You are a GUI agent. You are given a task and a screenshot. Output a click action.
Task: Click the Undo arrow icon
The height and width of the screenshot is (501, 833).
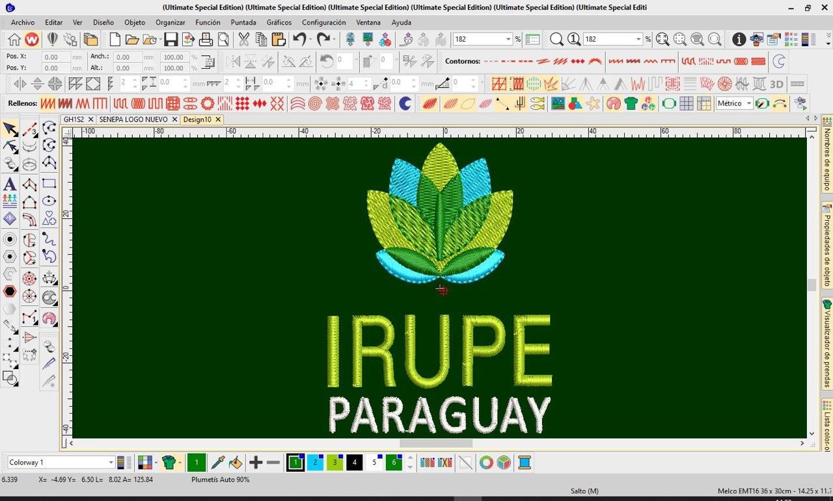point(299,40)
